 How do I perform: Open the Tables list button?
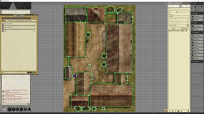tap(199, 58)
